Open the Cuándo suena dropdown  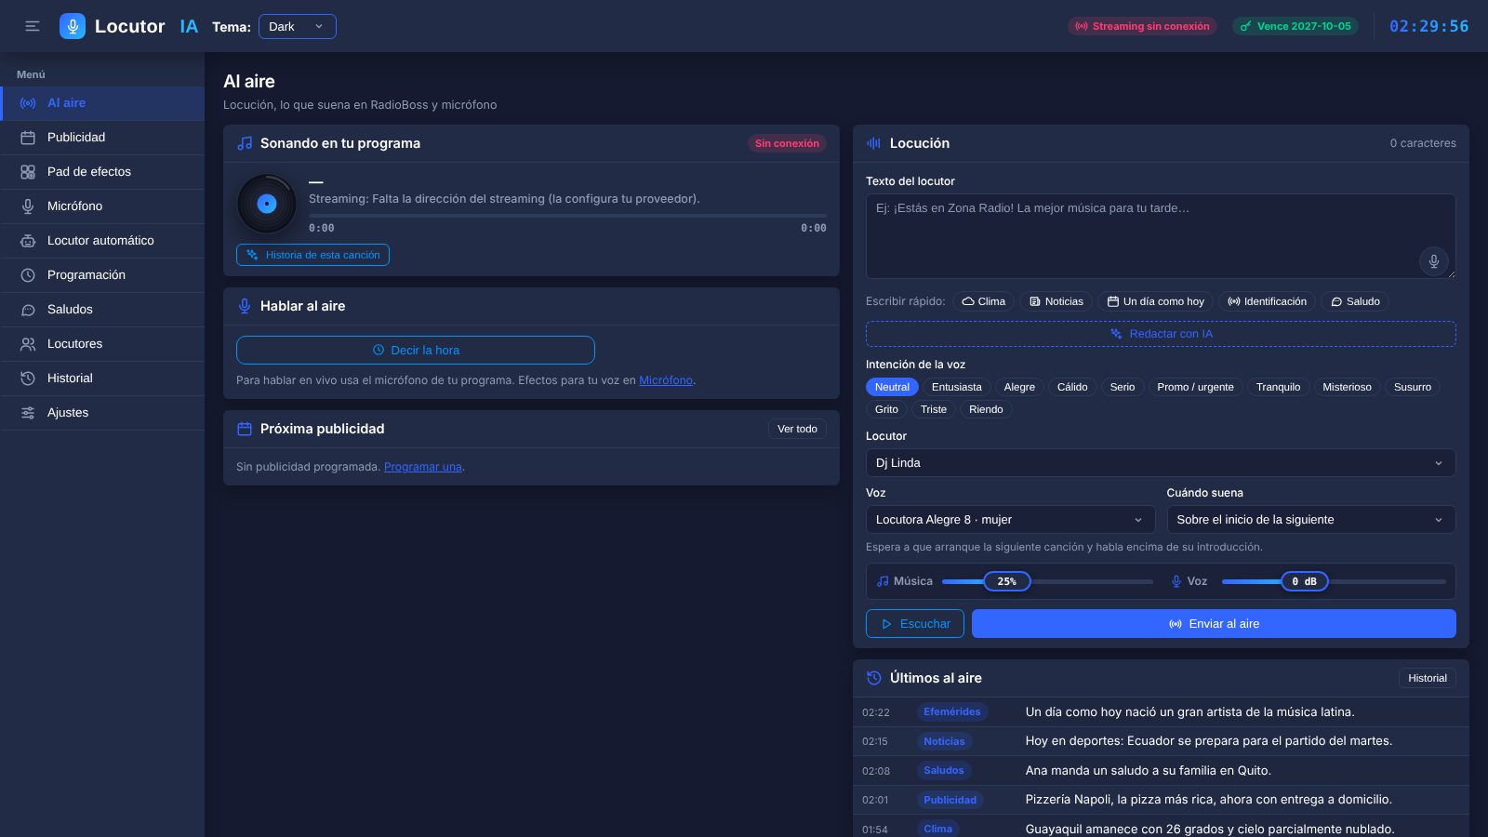(1311, 520)
